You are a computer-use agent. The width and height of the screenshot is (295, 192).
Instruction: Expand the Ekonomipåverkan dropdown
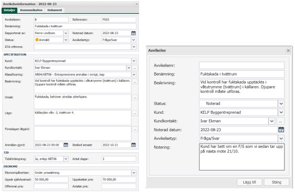pos(134,173)
